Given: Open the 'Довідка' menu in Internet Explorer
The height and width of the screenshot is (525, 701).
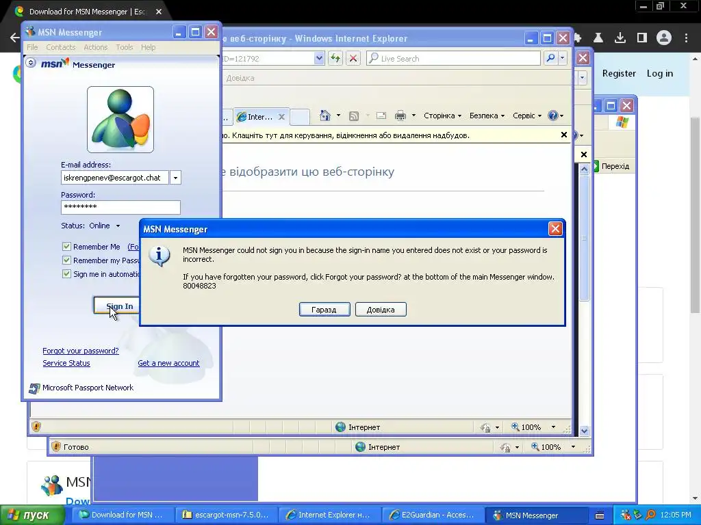Looking at the screenshot, I should click(x=240, y=78).
